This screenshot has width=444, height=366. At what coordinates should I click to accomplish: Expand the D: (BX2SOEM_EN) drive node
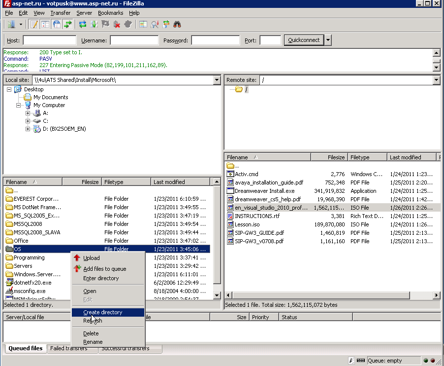[x=28, y=129]
